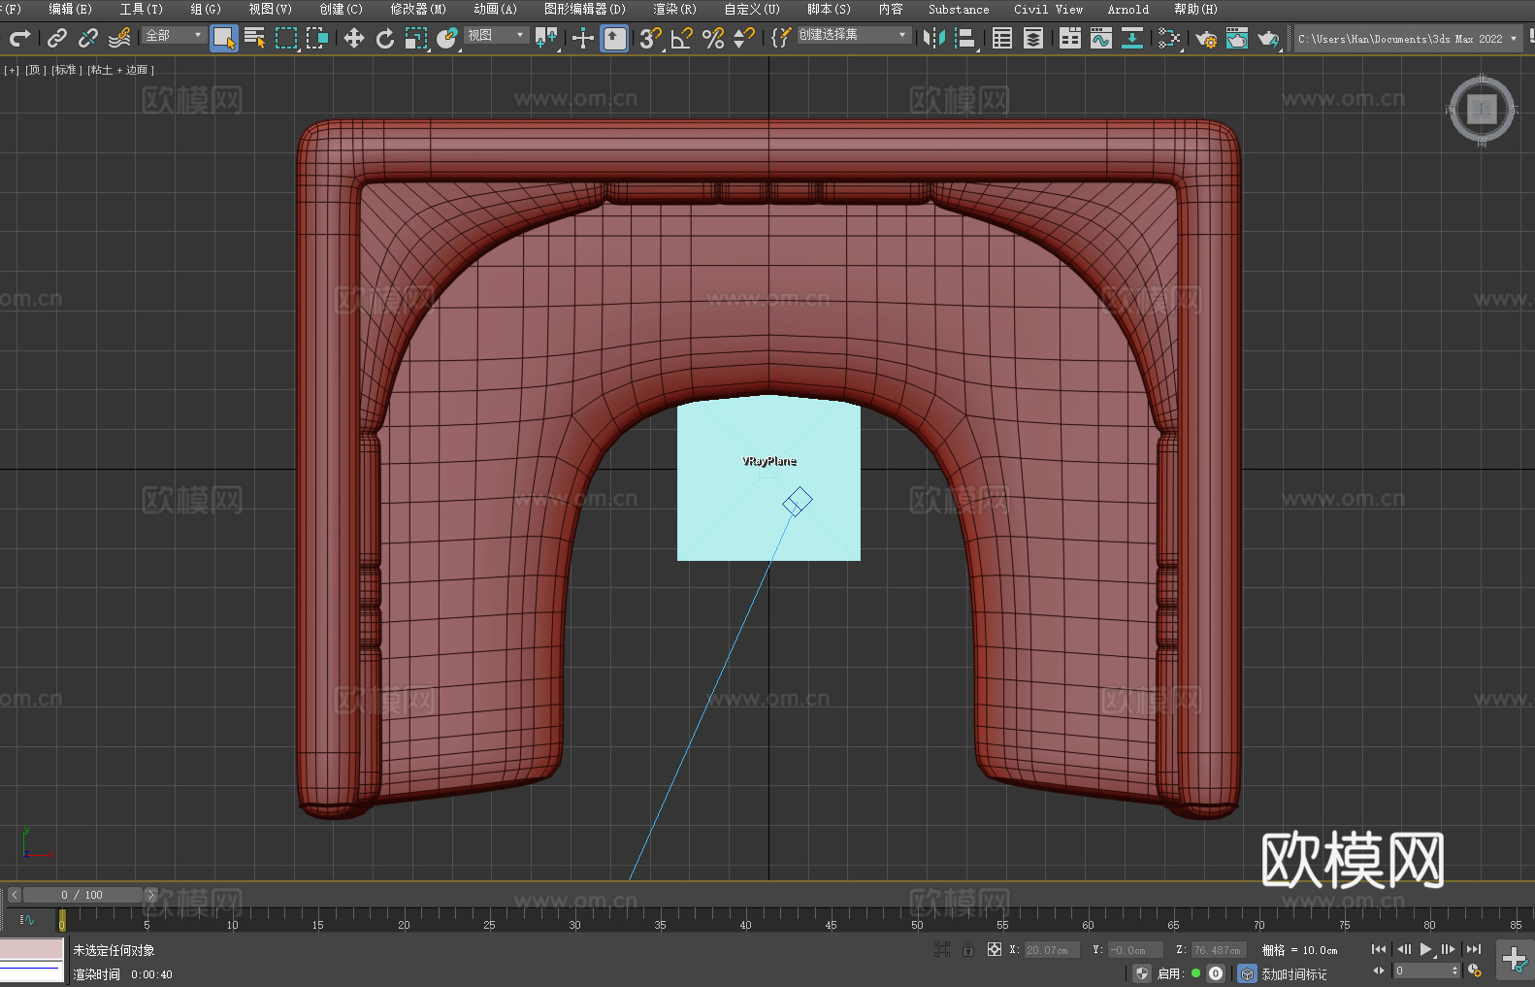Image resolution: width=1535 pixels, height=987 pixels.
Task: Open the Civil View menu
Action: (1048, 9)
